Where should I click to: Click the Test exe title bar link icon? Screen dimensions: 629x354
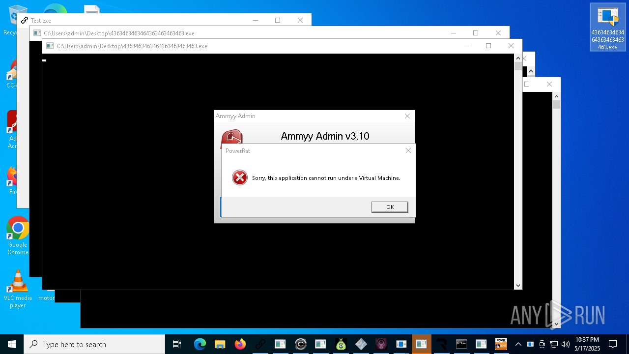(x=25, y=20)
